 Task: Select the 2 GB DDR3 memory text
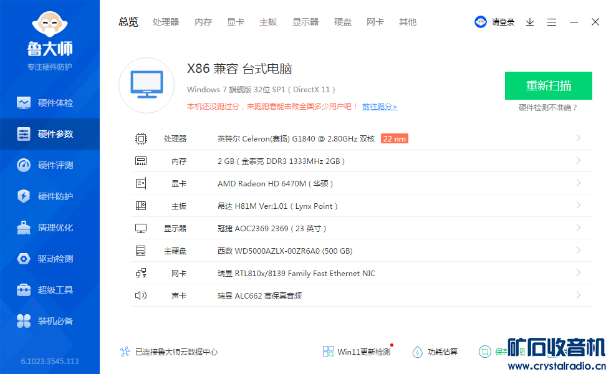[x=281, y=161]
